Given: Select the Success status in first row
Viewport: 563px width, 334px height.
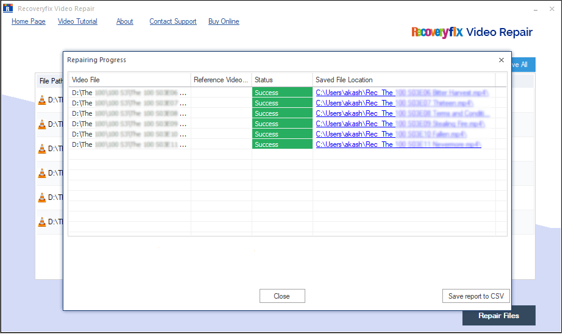Looking at the screenshot, I should coord(282,92).
